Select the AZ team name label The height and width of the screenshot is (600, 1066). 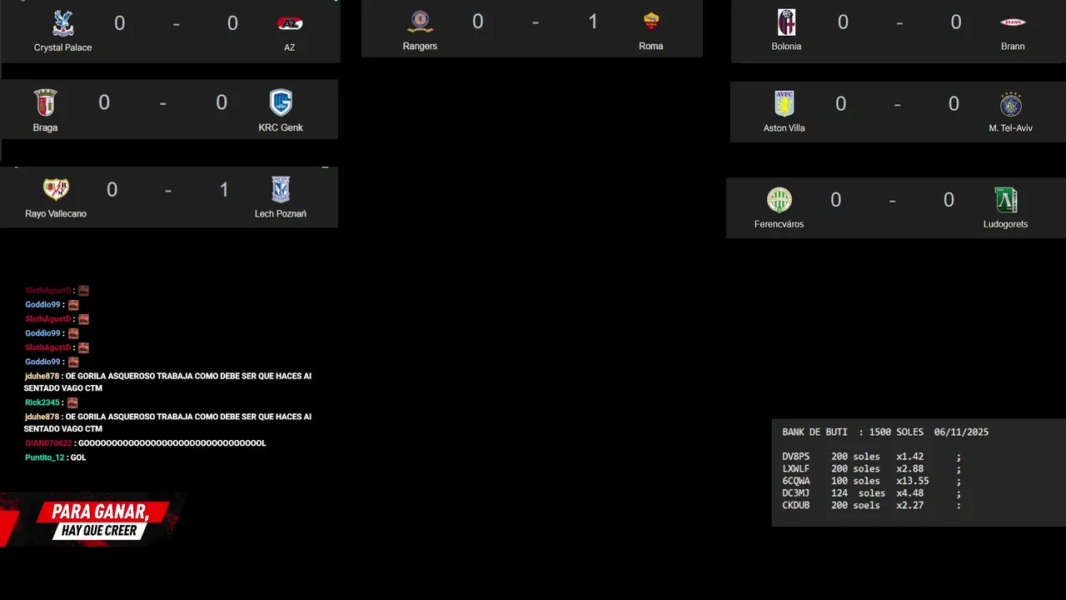click(x=290, y=47)
